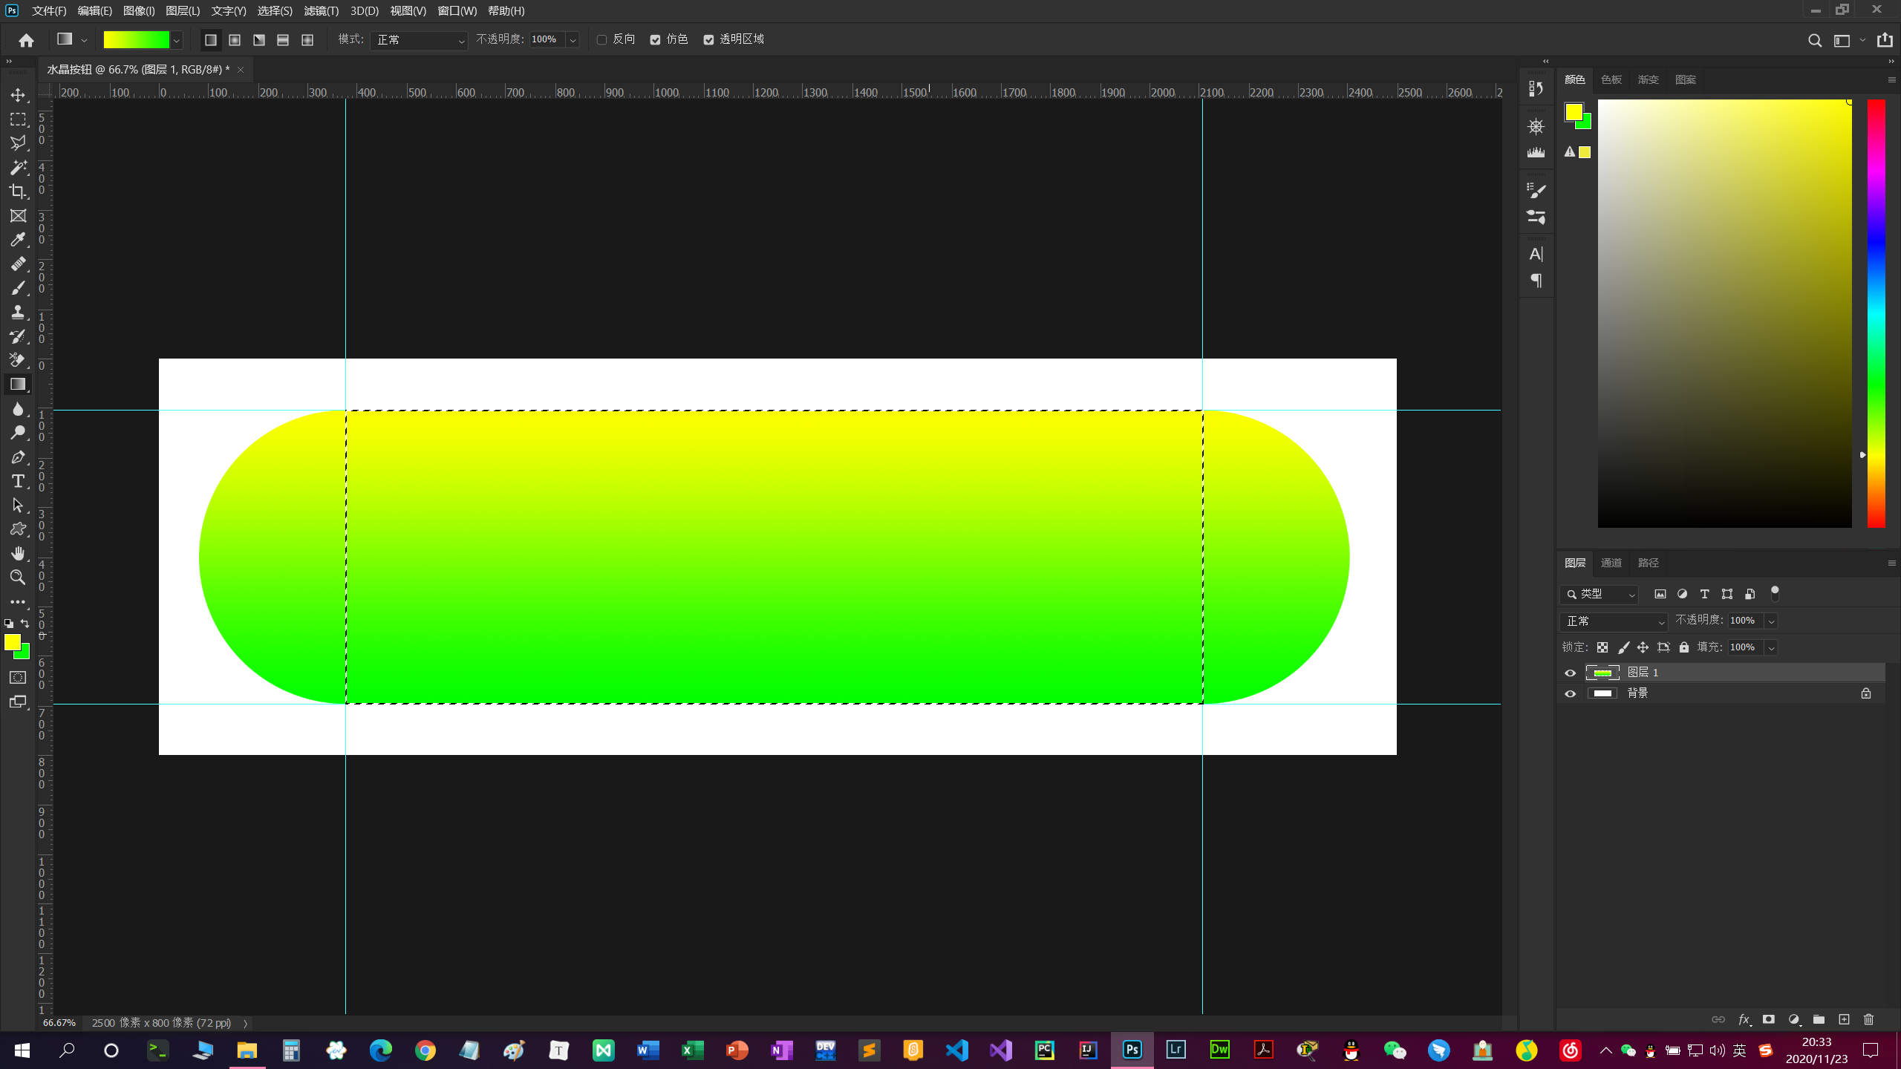The height and width of the screenshot is (1069, 1901).
Task: Select the Brush tool
Action: coord(18,288)
